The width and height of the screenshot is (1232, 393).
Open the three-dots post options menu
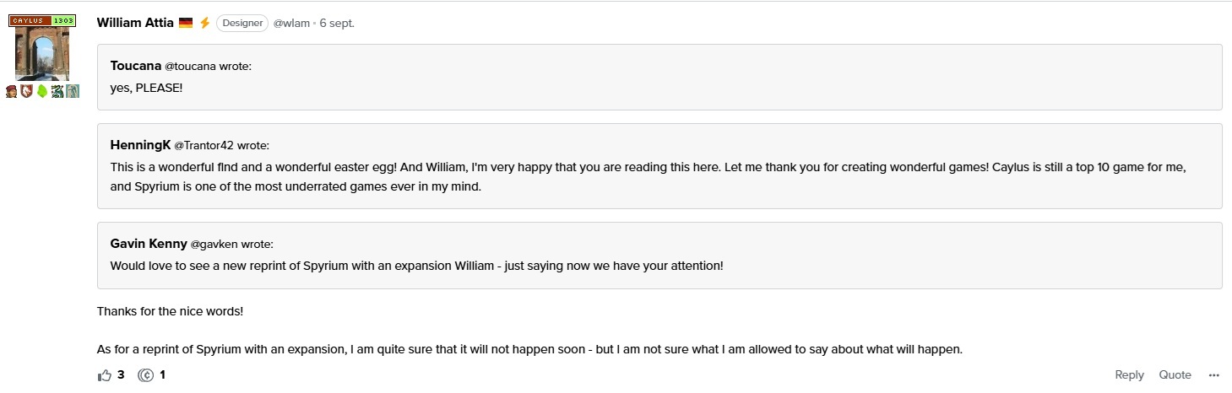coord(1214,375)
